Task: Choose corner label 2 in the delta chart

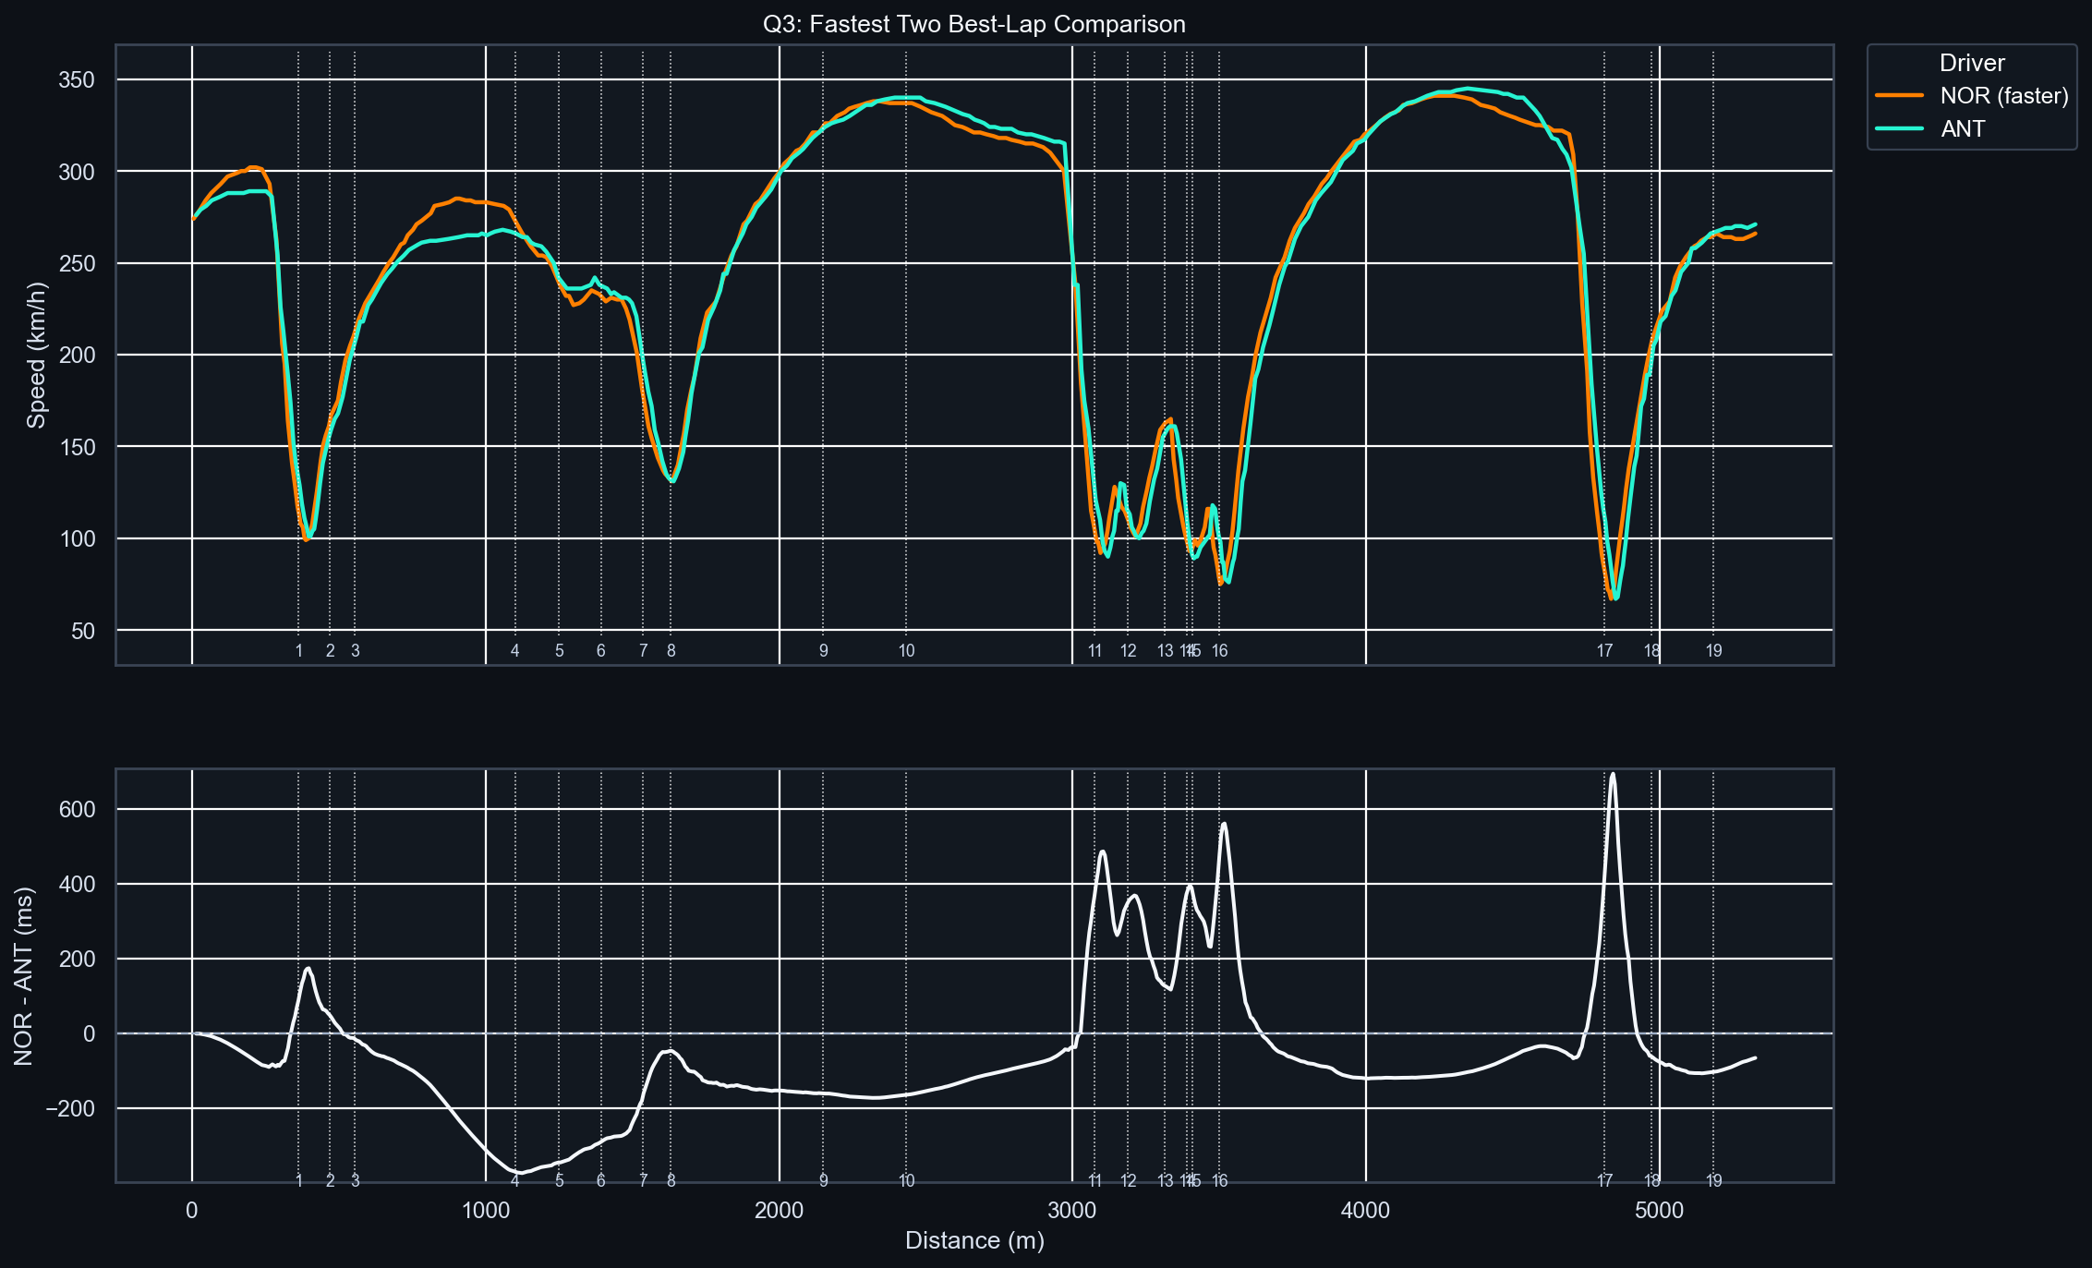Action: pos(331,1181)
